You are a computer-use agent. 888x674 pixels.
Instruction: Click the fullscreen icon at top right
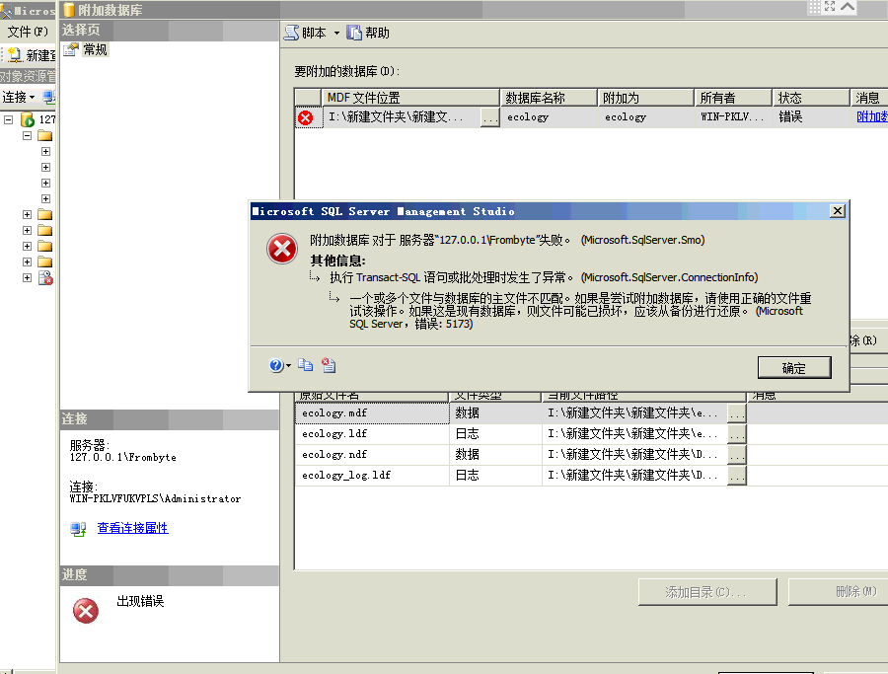click(830, 7)
